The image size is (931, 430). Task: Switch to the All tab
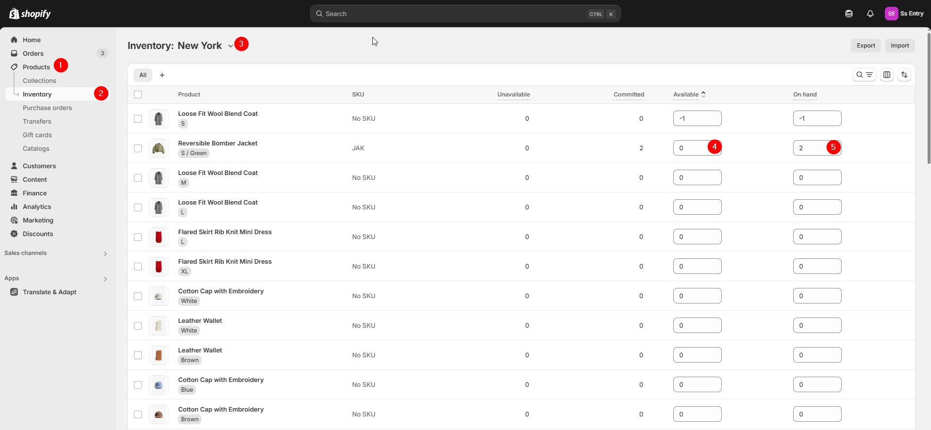(143, 75)
